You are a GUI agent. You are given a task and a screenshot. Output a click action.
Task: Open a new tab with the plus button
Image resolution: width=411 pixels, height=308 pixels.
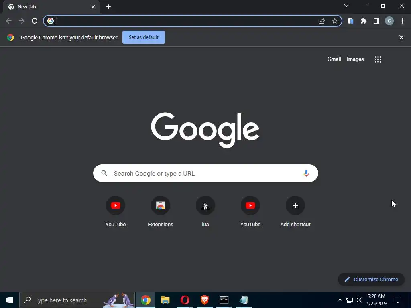108,7
